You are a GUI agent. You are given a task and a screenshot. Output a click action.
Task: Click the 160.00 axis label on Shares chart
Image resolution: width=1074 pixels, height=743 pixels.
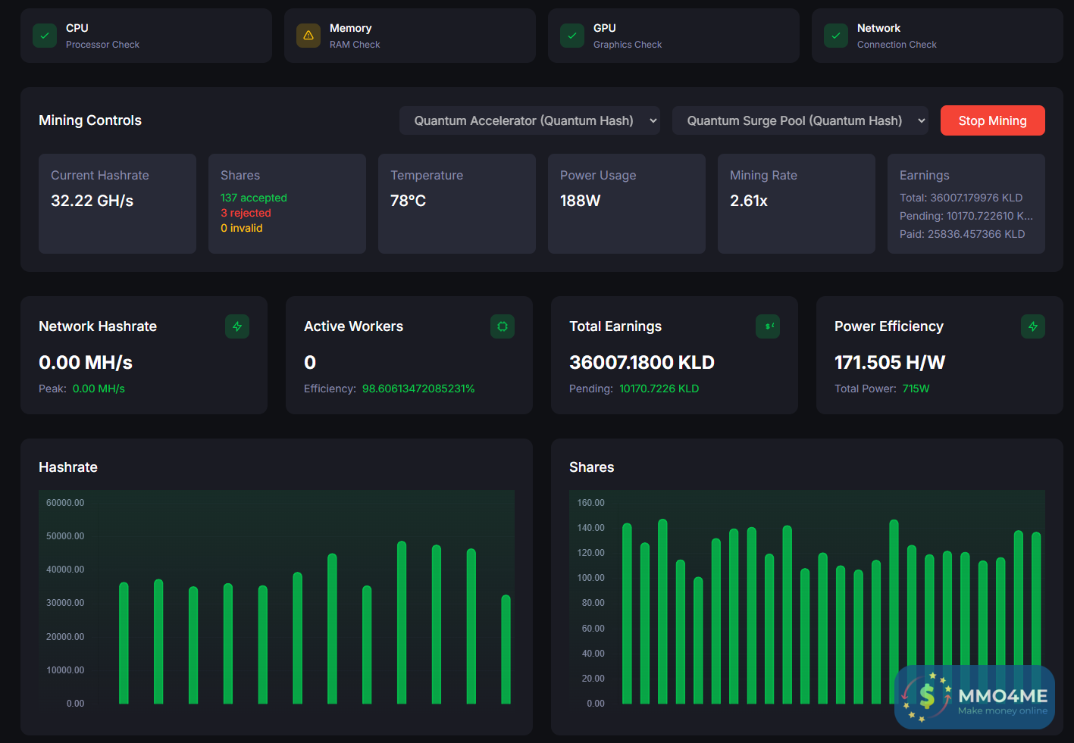[x=591, y=503]
